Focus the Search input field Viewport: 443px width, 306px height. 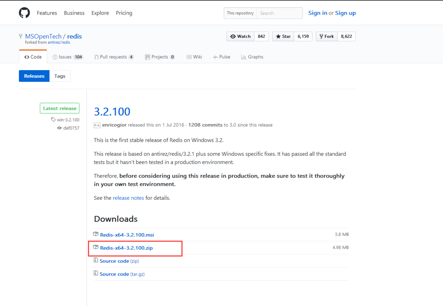coord(279,13)
